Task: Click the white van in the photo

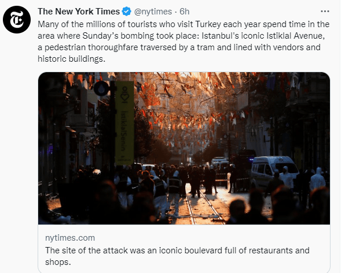Action: (274, 171)
